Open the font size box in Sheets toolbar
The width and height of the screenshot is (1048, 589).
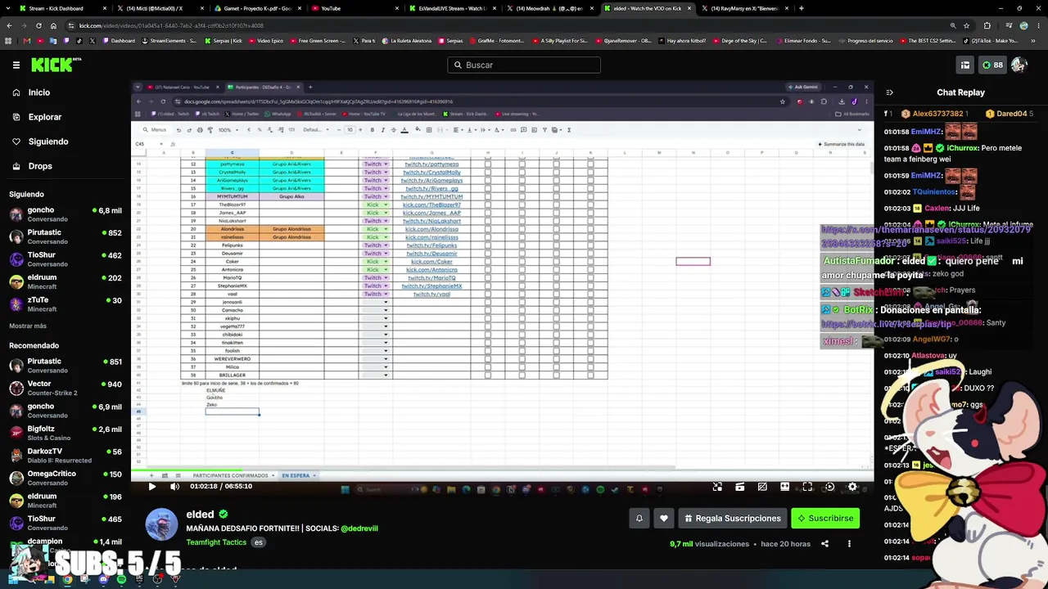(350, 129)
